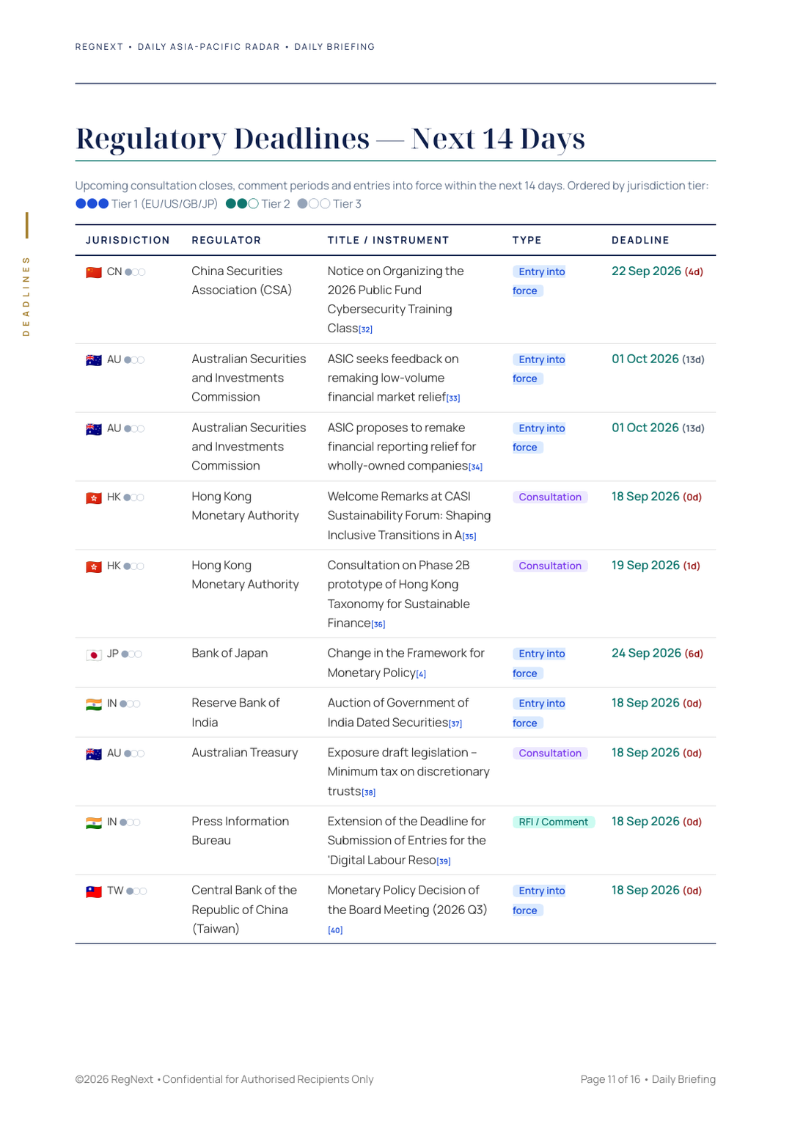Click the 'Reserve Bank of India' regulator cell

point(235,713)
